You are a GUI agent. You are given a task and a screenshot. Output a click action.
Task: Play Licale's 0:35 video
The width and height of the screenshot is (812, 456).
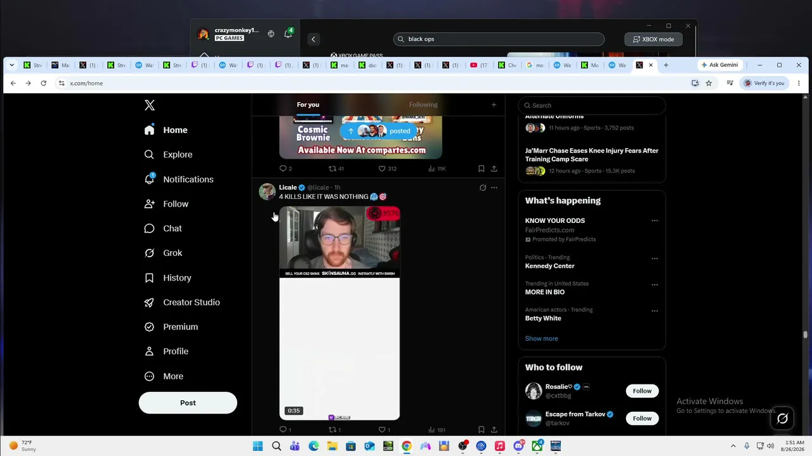(339, 313)
